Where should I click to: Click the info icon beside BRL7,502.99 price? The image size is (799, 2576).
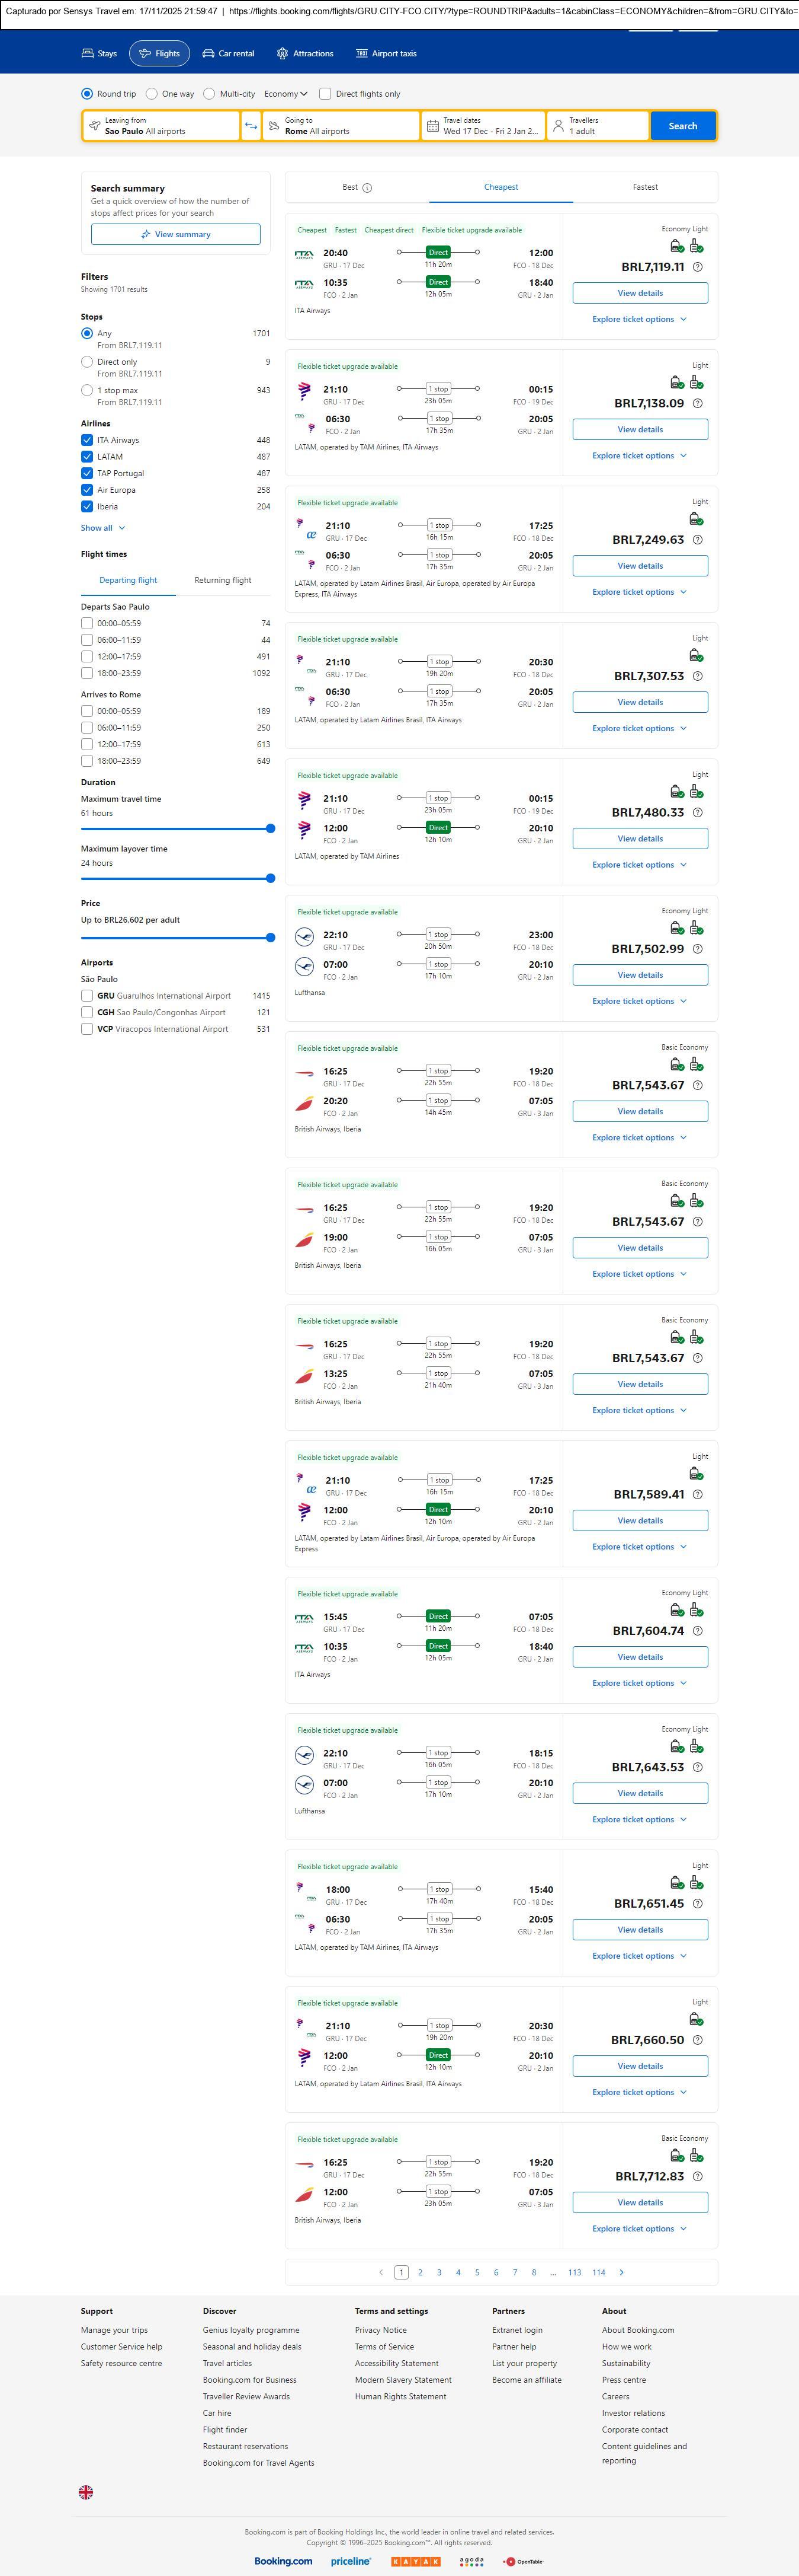(697, 949)
